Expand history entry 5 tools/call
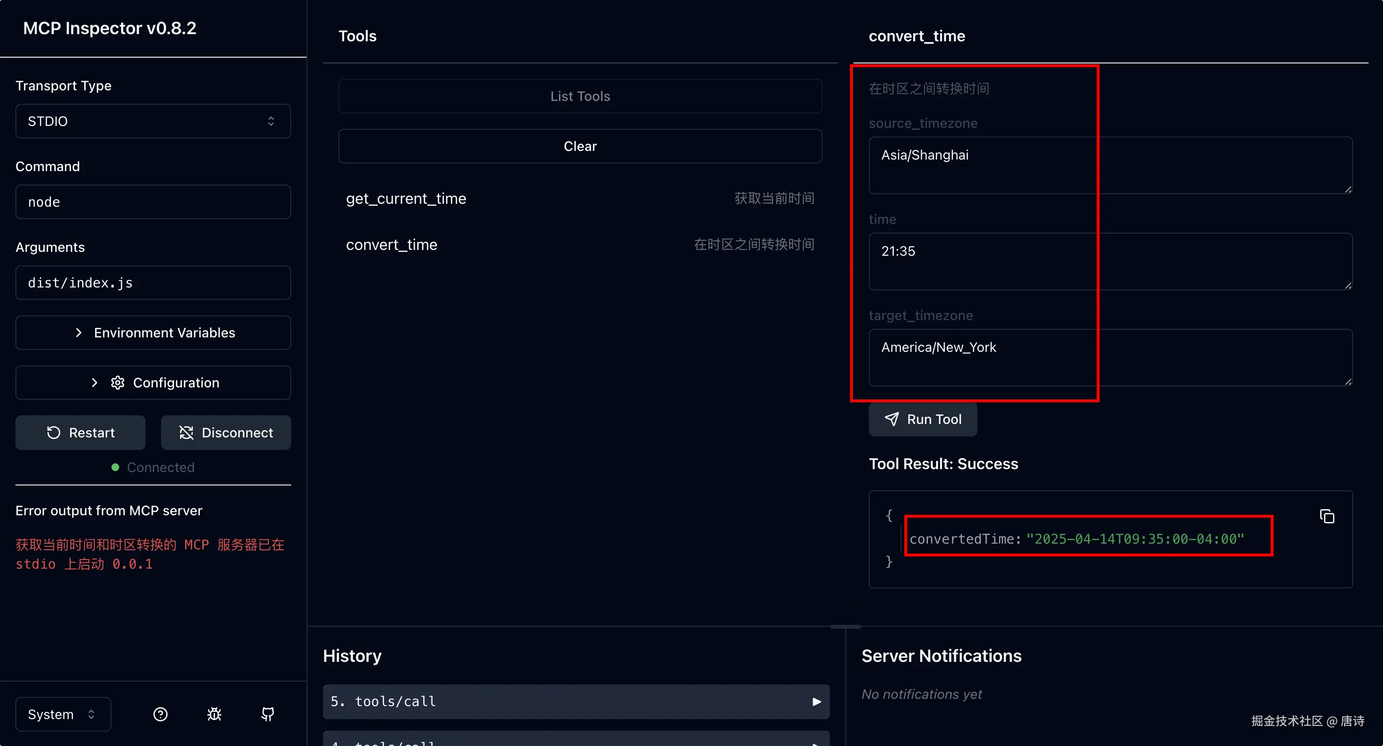 pyautogui.click(x=576, y=701)
